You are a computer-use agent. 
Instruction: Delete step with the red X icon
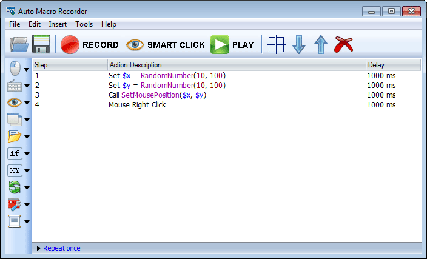pos(343,44)
